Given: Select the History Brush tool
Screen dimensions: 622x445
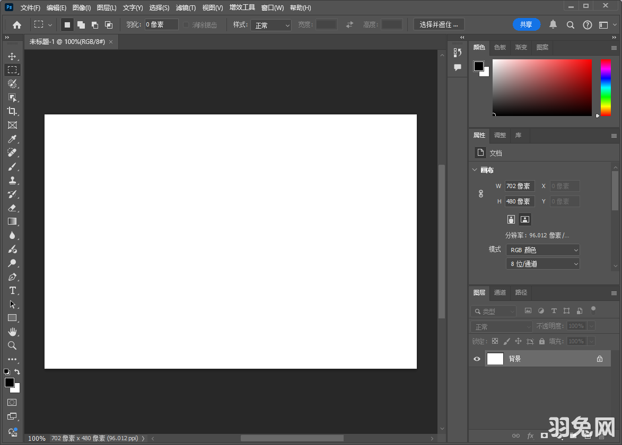Looking at the screenshot, I should [12, 194].
